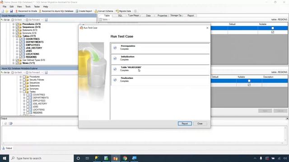289x162 pixels.
Task: Toggle the Procedures (3/3) checkbox in Oracle explorer
Action: tap(17, 24)
